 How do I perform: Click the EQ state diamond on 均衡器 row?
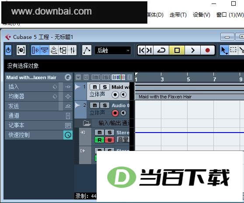pyautogui.click(x=55, y=97)
